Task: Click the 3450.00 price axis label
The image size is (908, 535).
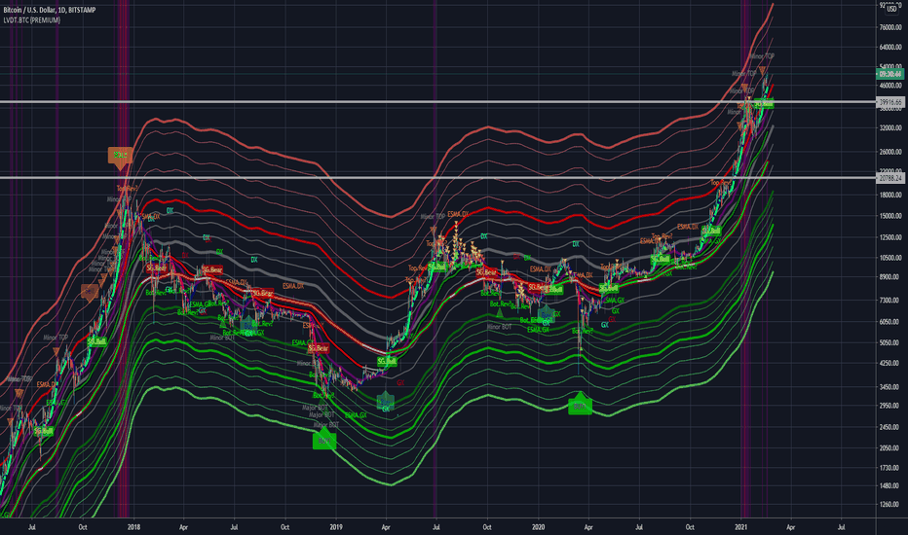Action: pos(890,387)
